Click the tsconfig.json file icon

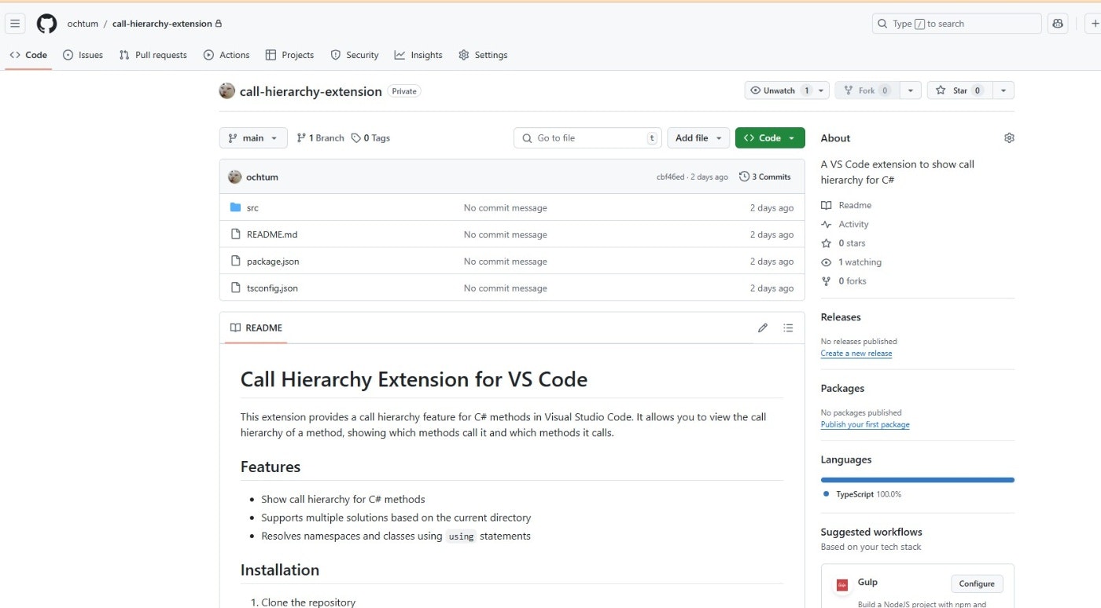[235, 288]
